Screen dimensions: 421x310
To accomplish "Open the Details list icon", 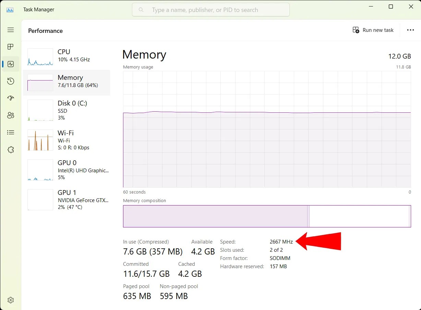I will (11, 132).
